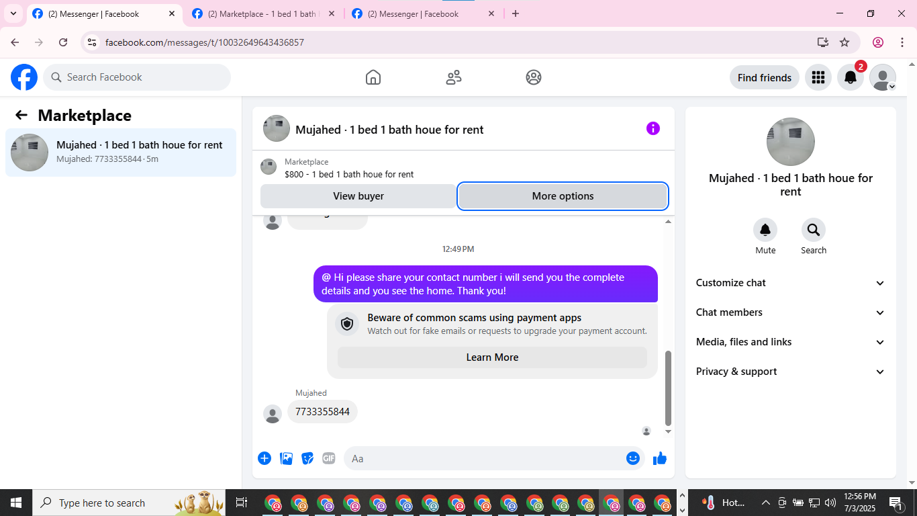The width and height of the screenshot is (917, 516).
Task: Click the chat header listing thumbnail
Action: 277,128
